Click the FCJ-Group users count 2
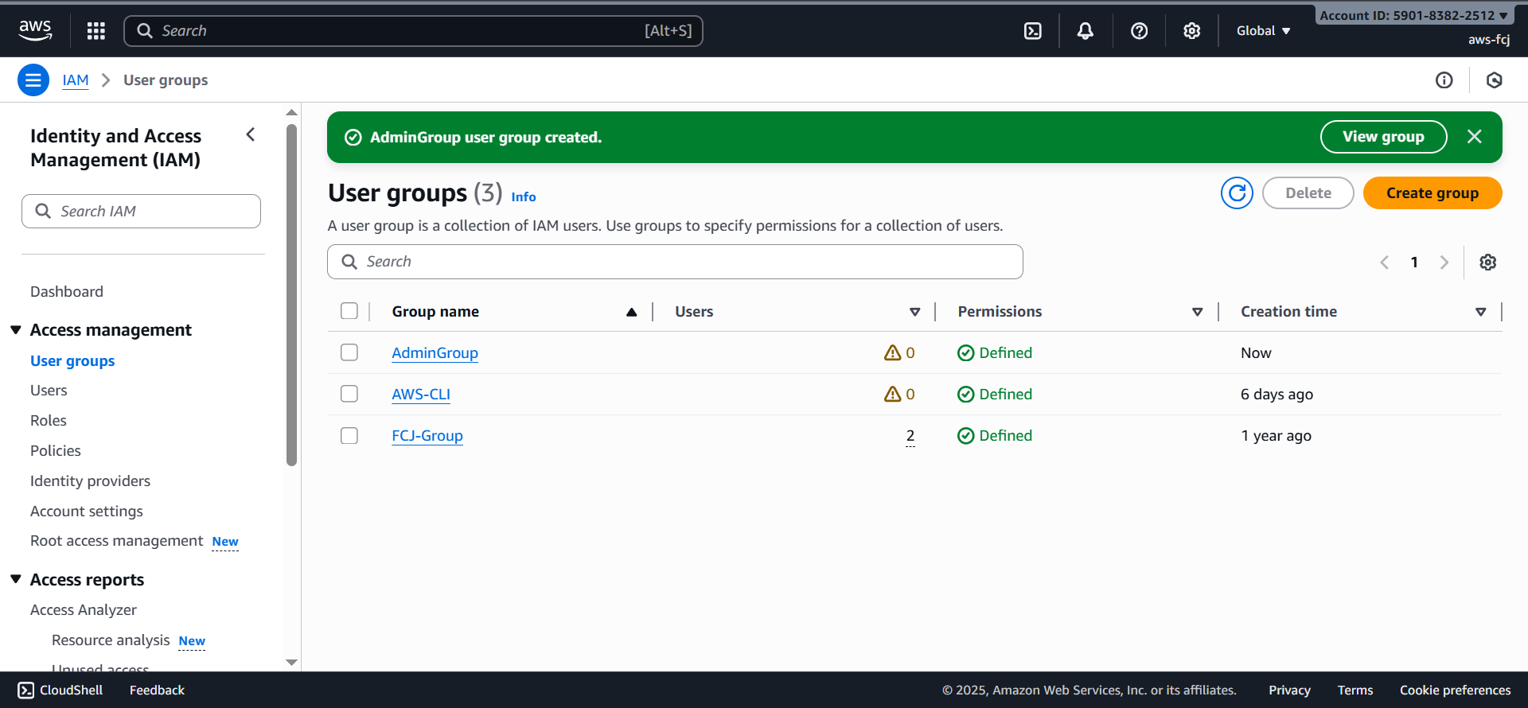This screenshot has height=708, width=1528. (x=910, y=435)
